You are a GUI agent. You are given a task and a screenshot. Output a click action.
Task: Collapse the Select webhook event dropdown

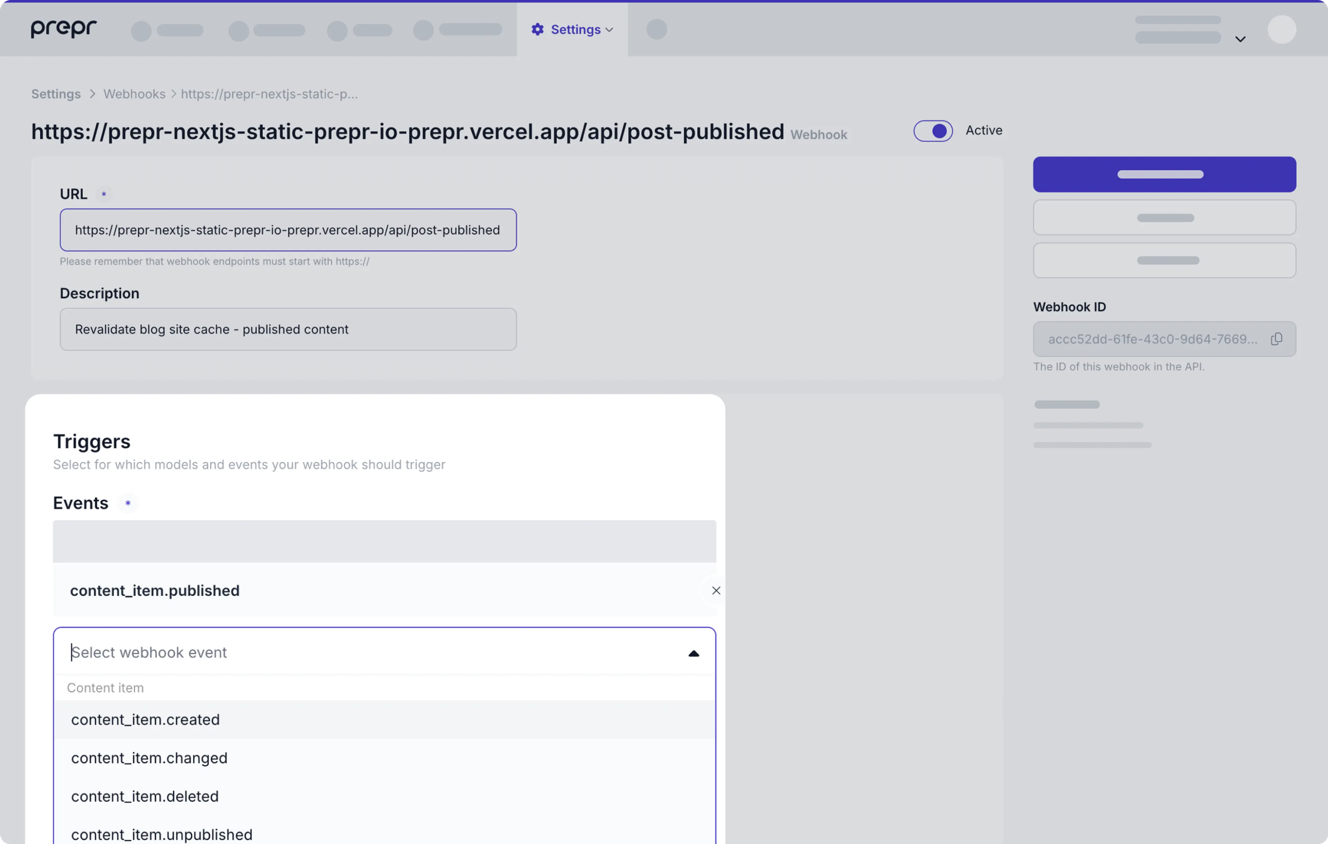[693, 654]
